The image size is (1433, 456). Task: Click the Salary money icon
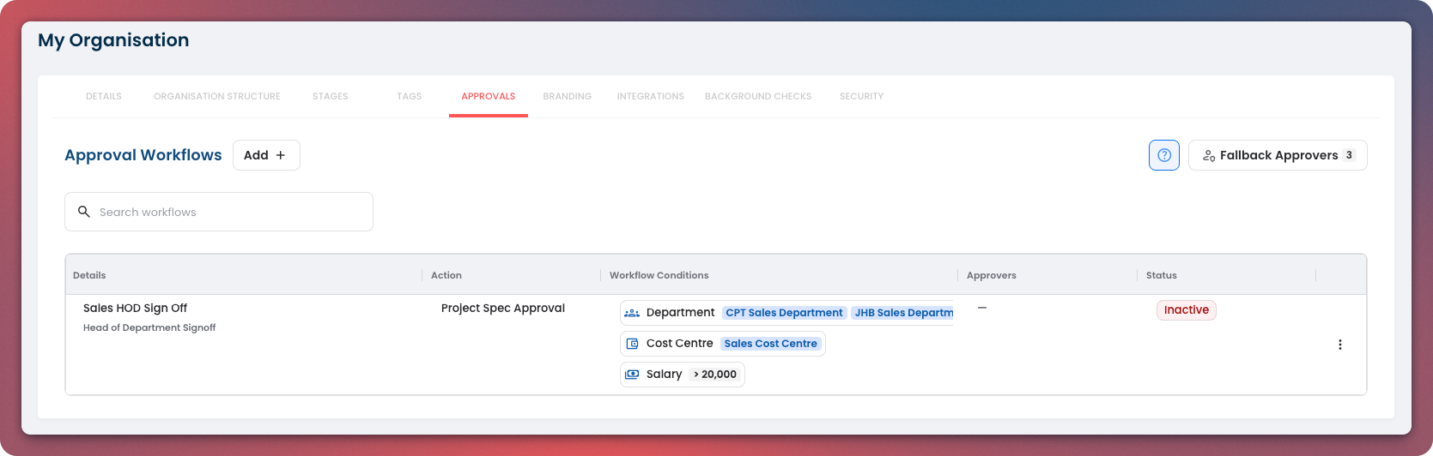pyautogui.click(x=632, y=375)
